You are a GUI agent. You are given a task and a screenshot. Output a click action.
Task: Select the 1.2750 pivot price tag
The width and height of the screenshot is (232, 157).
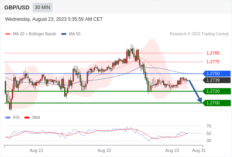pyautogui.click(x=217, y=73)
